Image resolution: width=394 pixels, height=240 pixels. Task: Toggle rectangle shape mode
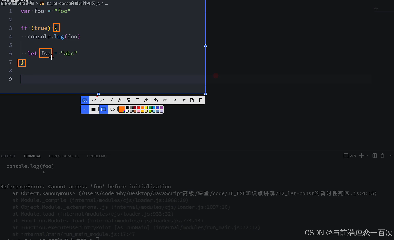tap(104, 109)
